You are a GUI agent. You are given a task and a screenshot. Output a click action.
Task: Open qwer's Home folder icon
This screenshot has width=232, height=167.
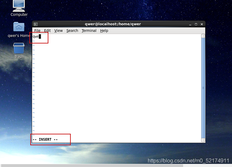coord(19,27)
